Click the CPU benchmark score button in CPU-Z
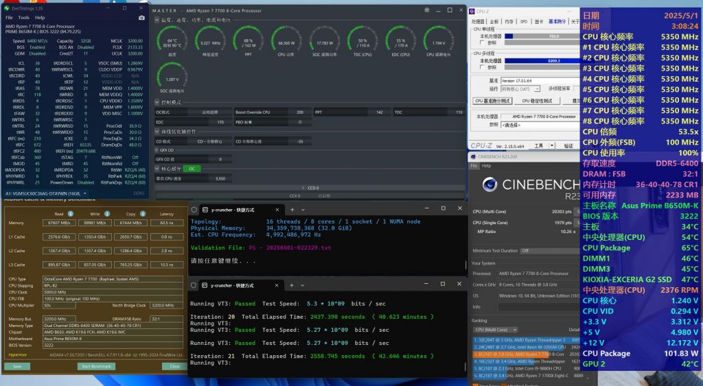The height and width of the screenshot is (386, 703). click(x=492, y=101)
